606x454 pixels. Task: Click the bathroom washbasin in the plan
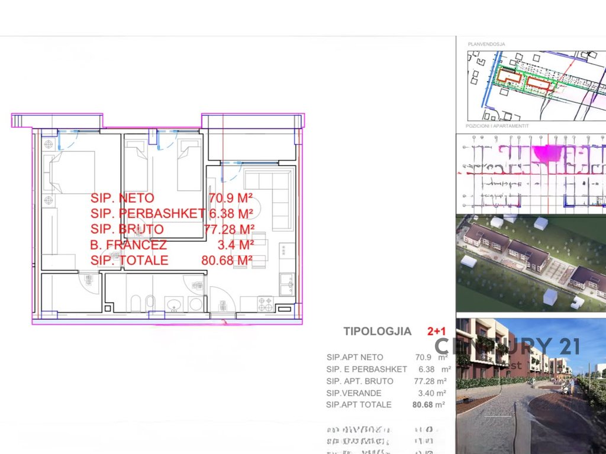(175, 304)
